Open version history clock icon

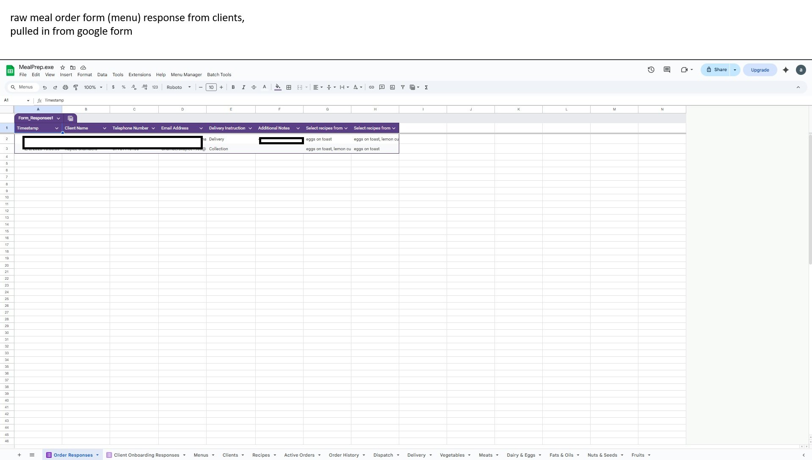[651, 70]
